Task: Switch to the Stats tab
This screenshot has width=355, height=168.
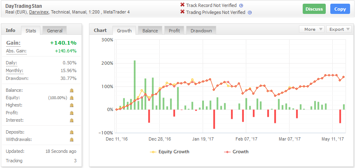Action: [31, 31]
